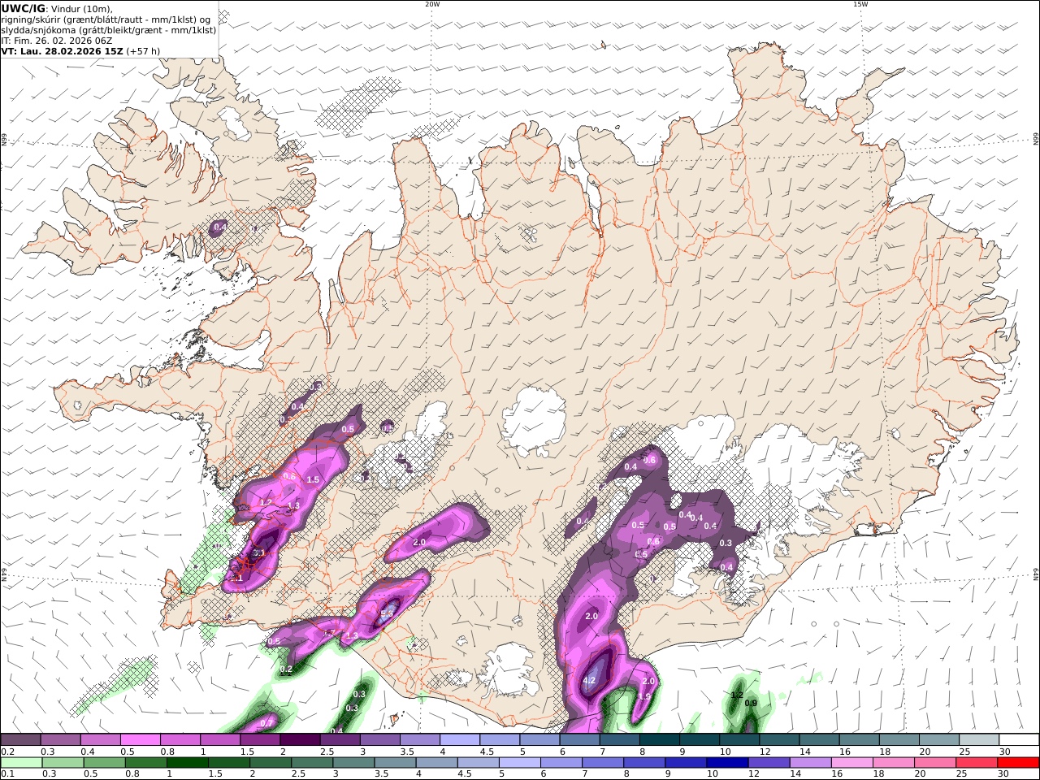Pick the pink 0.5–0.8 swatch, upper legend
Screen dimensions: 1040x780
tap(140, 740)
